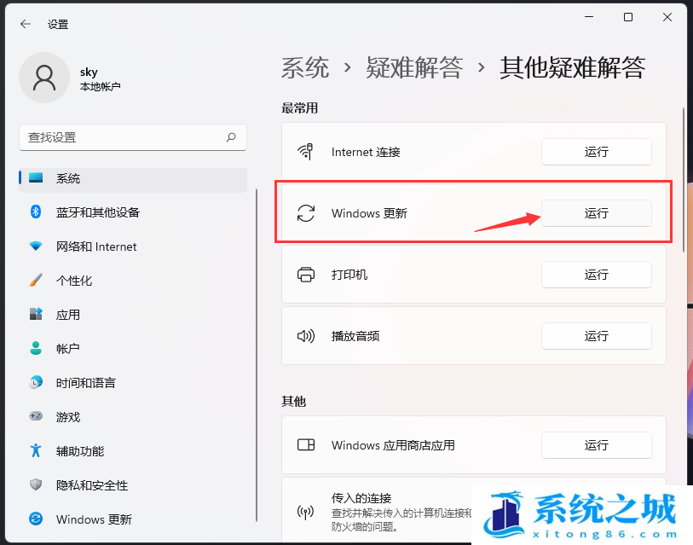Run the 打印机 troubleshooter

[x=596, y=275]
